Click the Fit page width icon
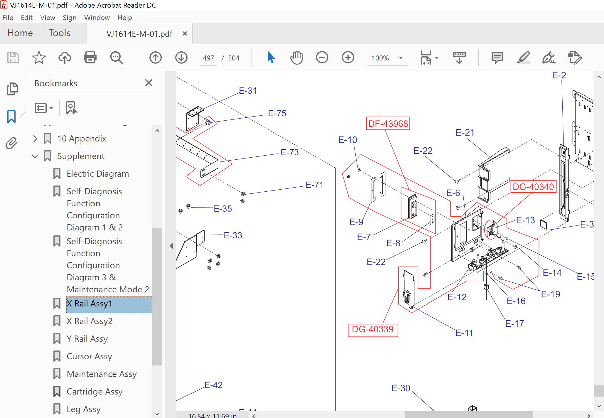Screen dimensions: 604x418 [426, 58]
